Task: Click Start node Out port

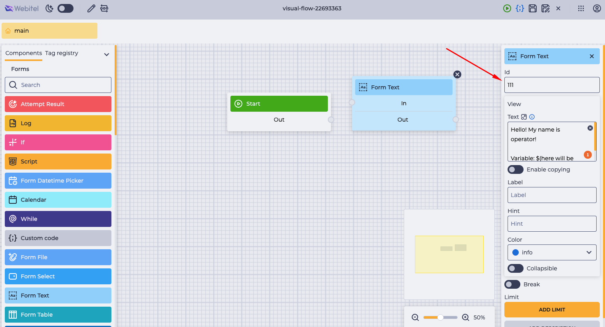Action: (x=331, y=120)
